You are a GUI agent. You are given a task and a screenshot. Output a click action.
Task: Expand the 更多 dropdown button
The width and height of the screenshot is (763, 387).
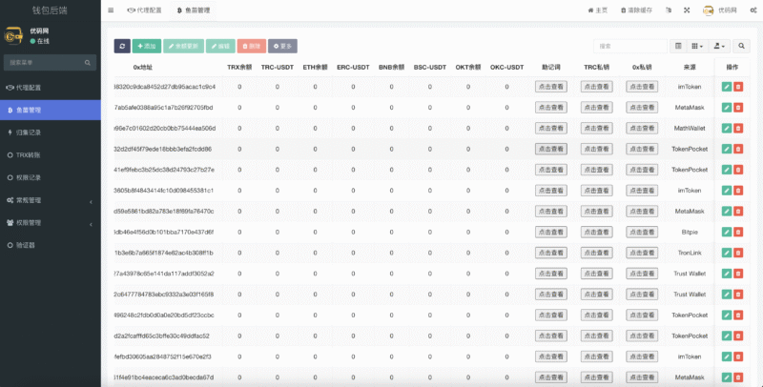coord(282,46)
